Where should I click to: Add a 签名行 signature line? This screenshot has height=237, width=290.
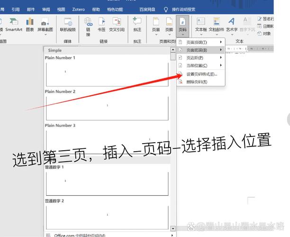265,18
